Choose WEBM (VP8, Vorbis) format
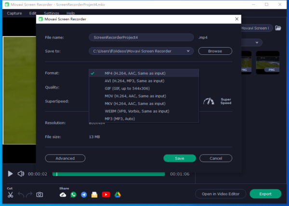The image size is (289, 206). coord(144,111)
